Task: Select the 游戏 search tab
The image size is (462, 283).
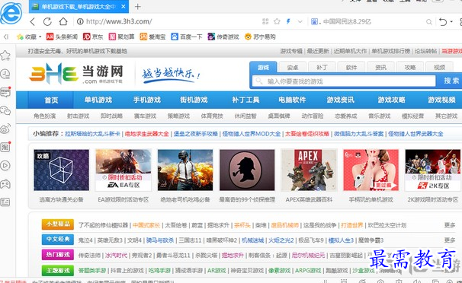Action: click(263, 67)
